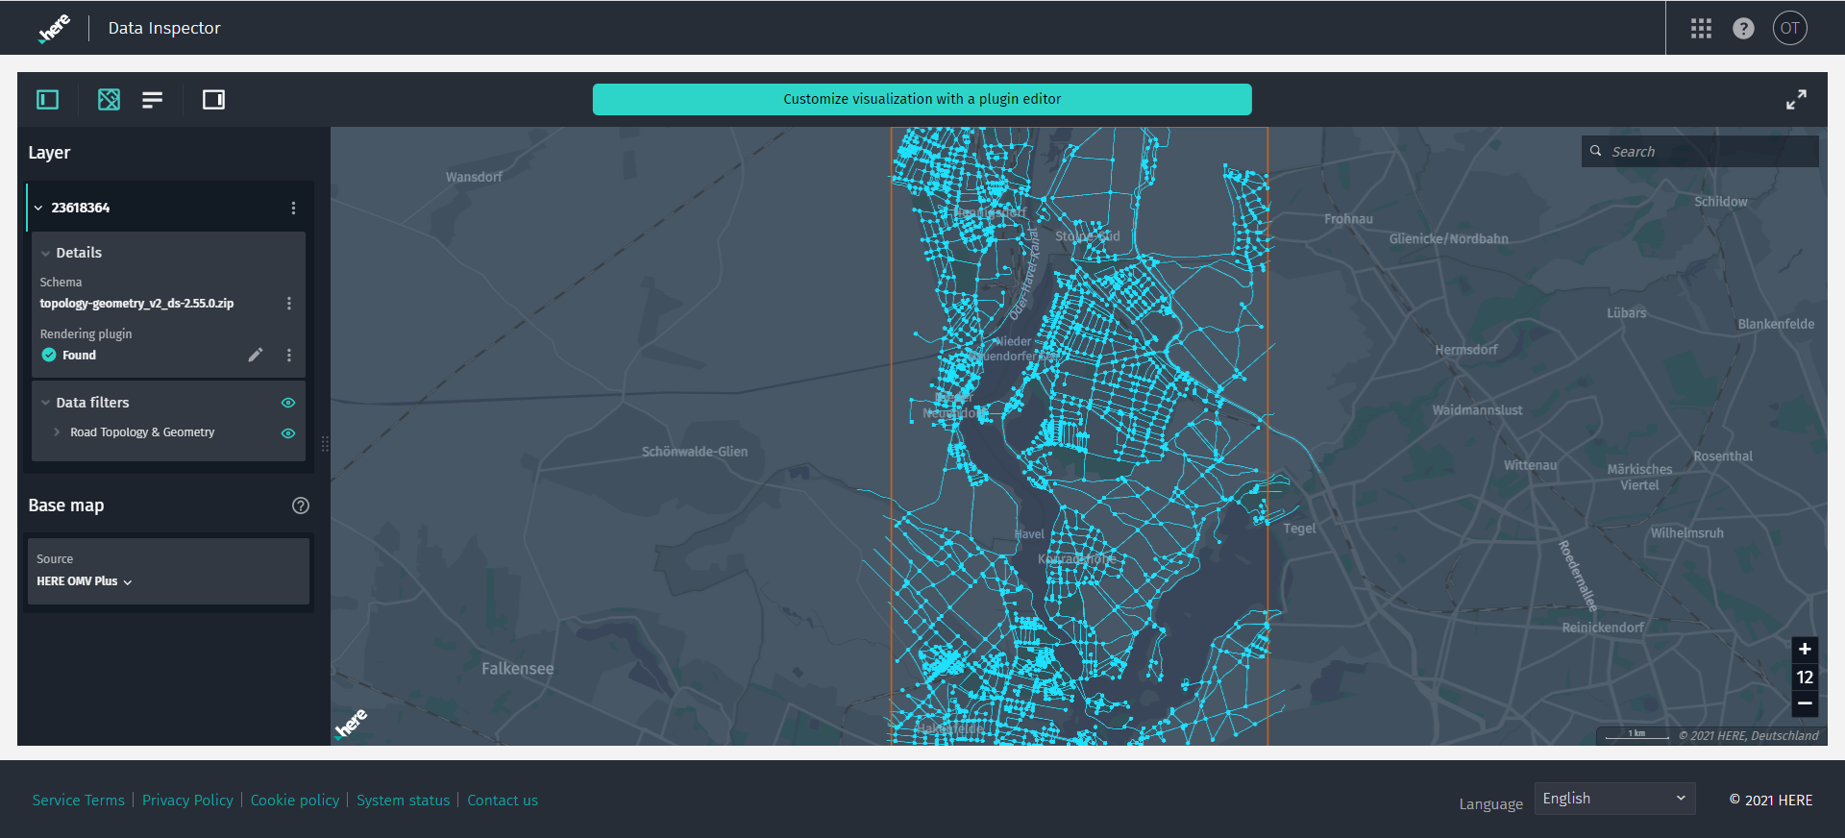
Task: Click the Frohnau map label
Action: point(1348,219)
